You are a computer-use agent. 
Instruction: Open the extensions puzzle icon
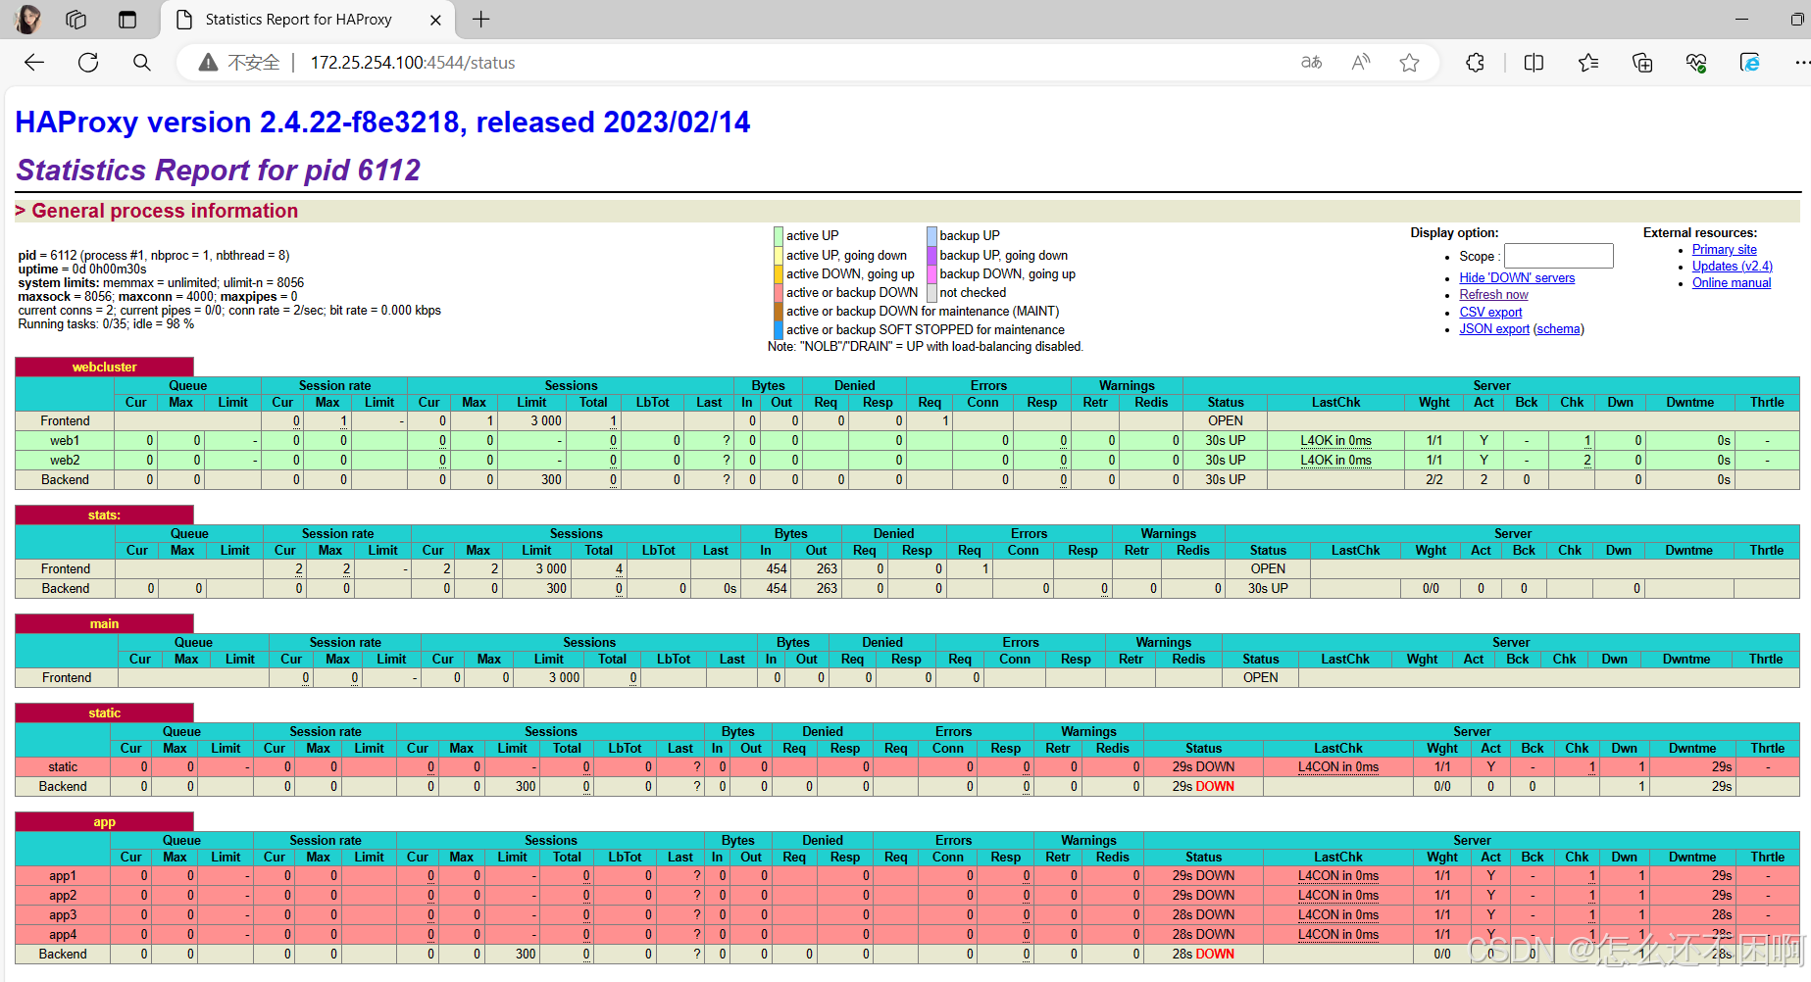point(1476,63)
